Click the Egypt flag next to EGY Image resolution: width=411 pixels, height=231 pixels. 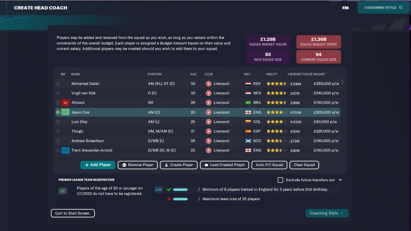click(248, 84)
